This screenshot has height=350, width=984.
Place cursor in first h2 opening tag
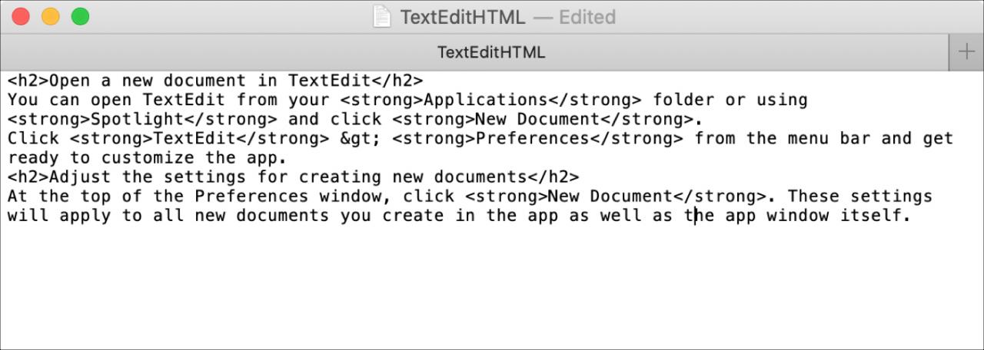point(28,81)
